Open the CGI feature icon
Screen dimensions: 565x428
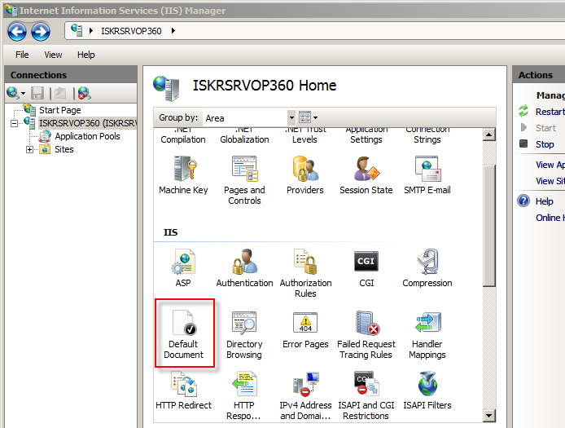pyautogui.click(x=366, y=267)
